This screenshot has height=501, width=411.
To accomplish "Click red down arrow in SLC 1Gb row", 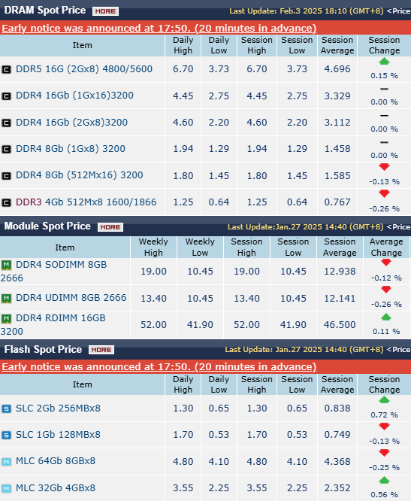I will click(384, 427).
